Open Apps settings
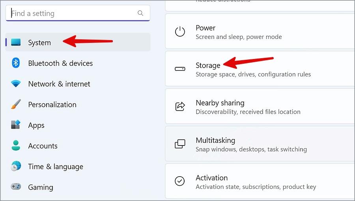The image size is (355, 201). pos(36,125)
